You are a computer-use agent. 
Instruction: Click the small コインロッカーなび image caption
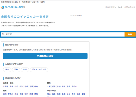point(76,16)
